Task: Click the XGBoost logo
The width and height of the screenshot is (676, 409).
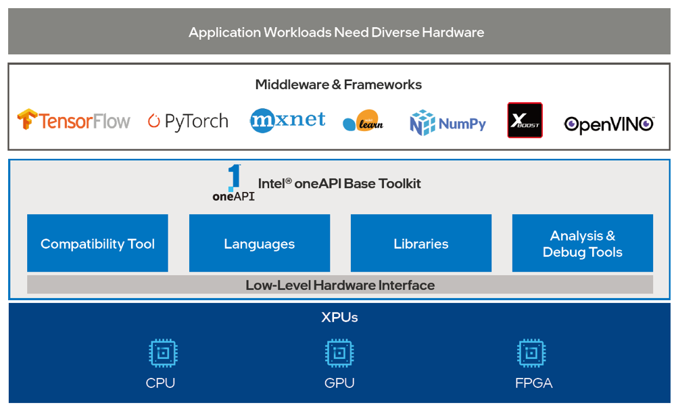Action: [525, 120]
